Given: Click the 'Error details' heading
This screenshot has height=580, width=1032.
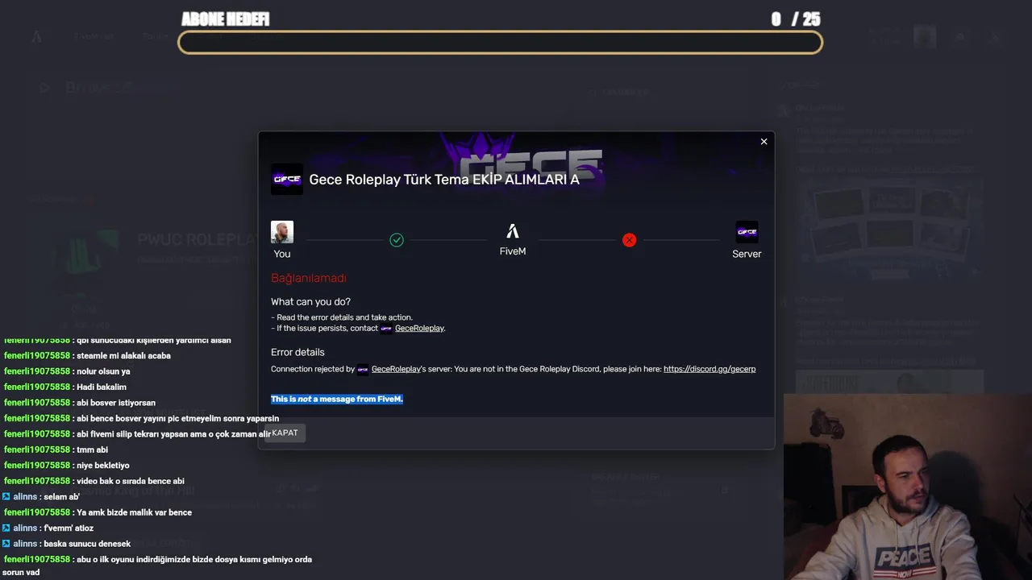Looking at the screenshot, I should point(298,352).
